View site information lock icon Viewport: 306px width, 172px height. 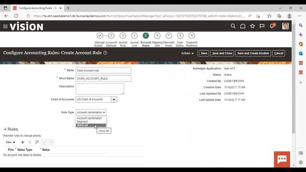pos(28,16)
